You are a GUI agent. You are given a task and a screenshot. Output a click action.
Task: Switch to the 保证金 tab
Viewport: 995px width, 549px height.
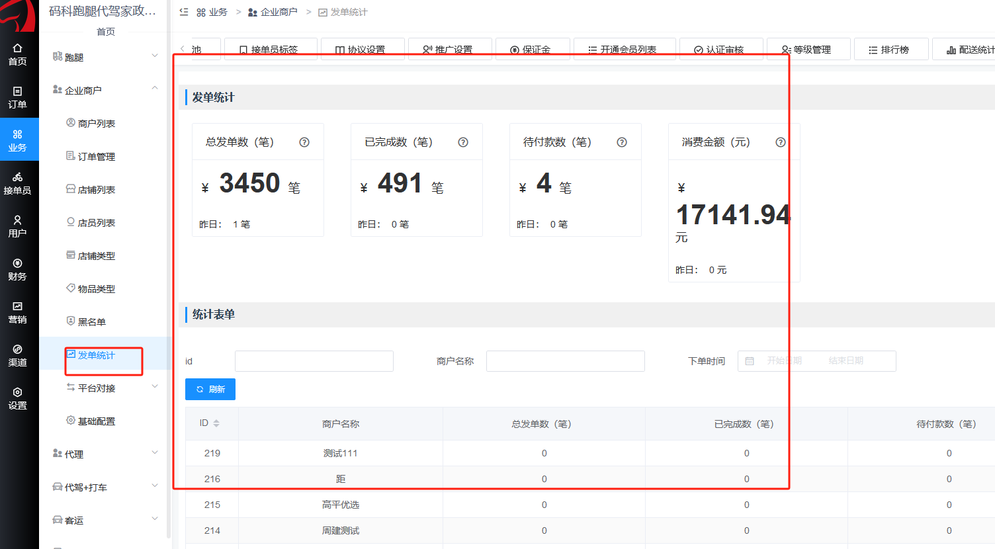tap(533, 50)
